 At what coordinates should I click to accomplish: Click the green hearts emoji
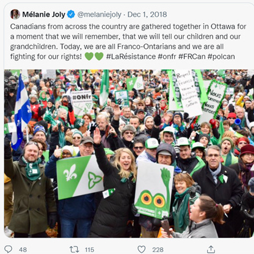click(94, 57)
